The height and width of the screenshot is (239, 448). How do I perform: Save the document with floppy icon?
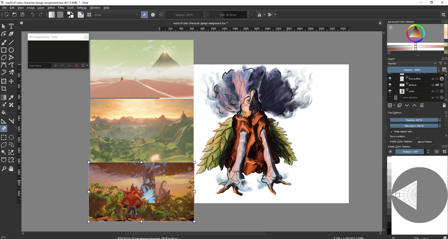22,15
